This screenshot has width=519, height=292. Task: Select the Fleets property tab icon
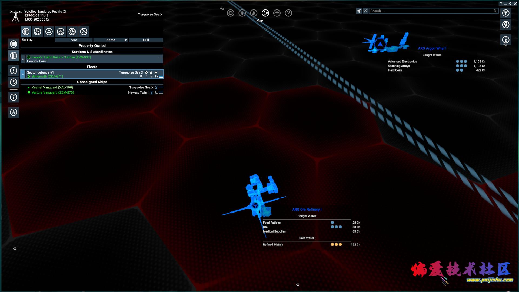(x=49, y=32)
